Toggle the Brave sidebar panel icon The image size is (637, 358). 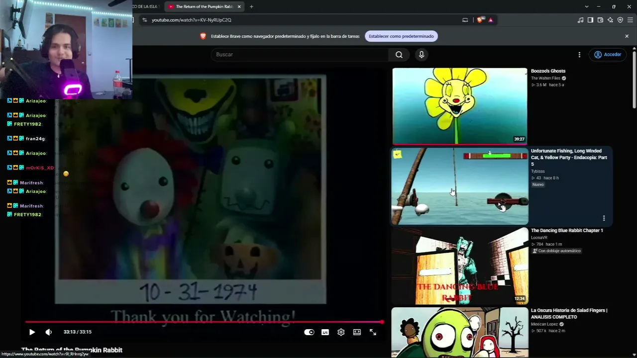pyautogui.click(x=590, y=20)
